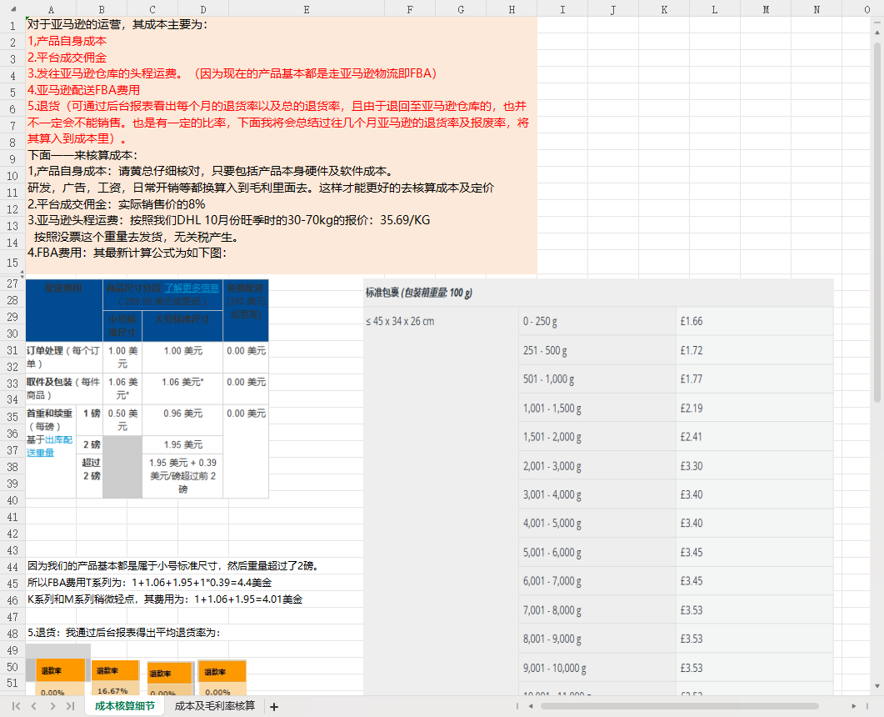This screenshot has width=884, height=717.
Task: Select column F header
Action: [410, 9]
